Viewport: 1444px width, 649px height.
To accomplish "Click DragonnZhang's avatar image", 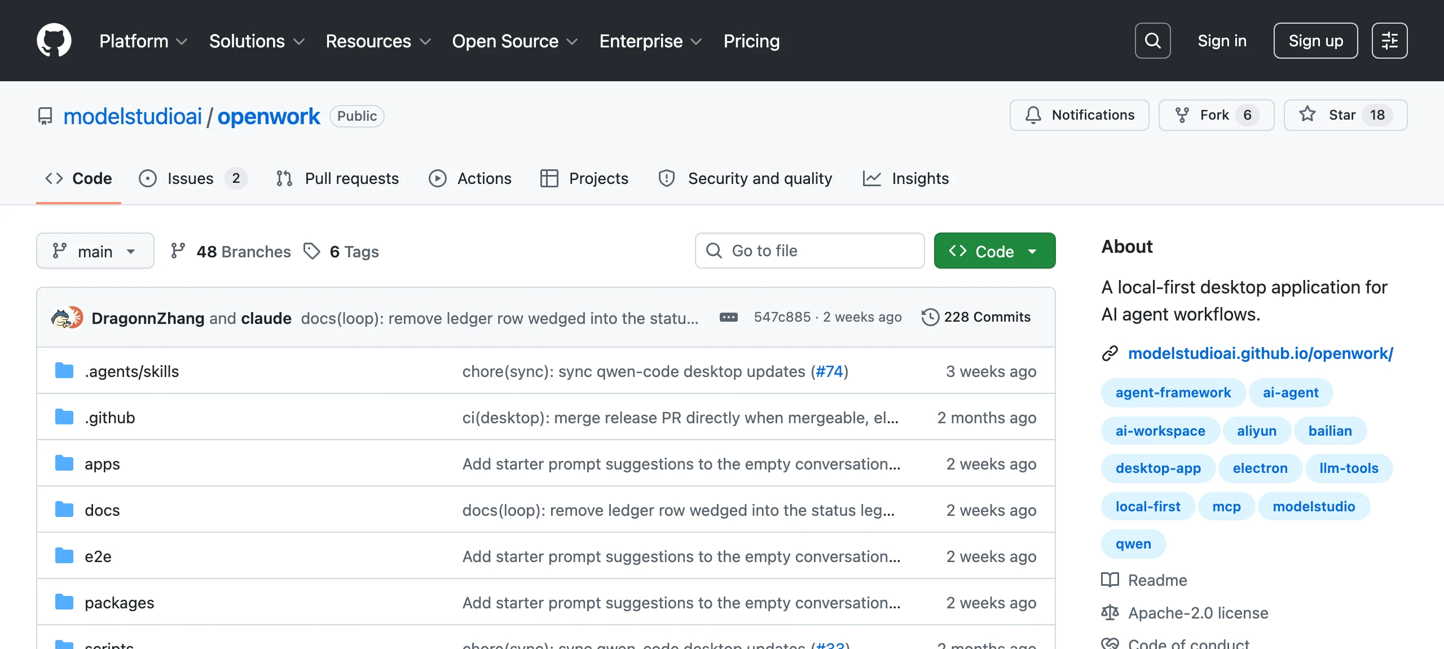I will pos(61,318).
